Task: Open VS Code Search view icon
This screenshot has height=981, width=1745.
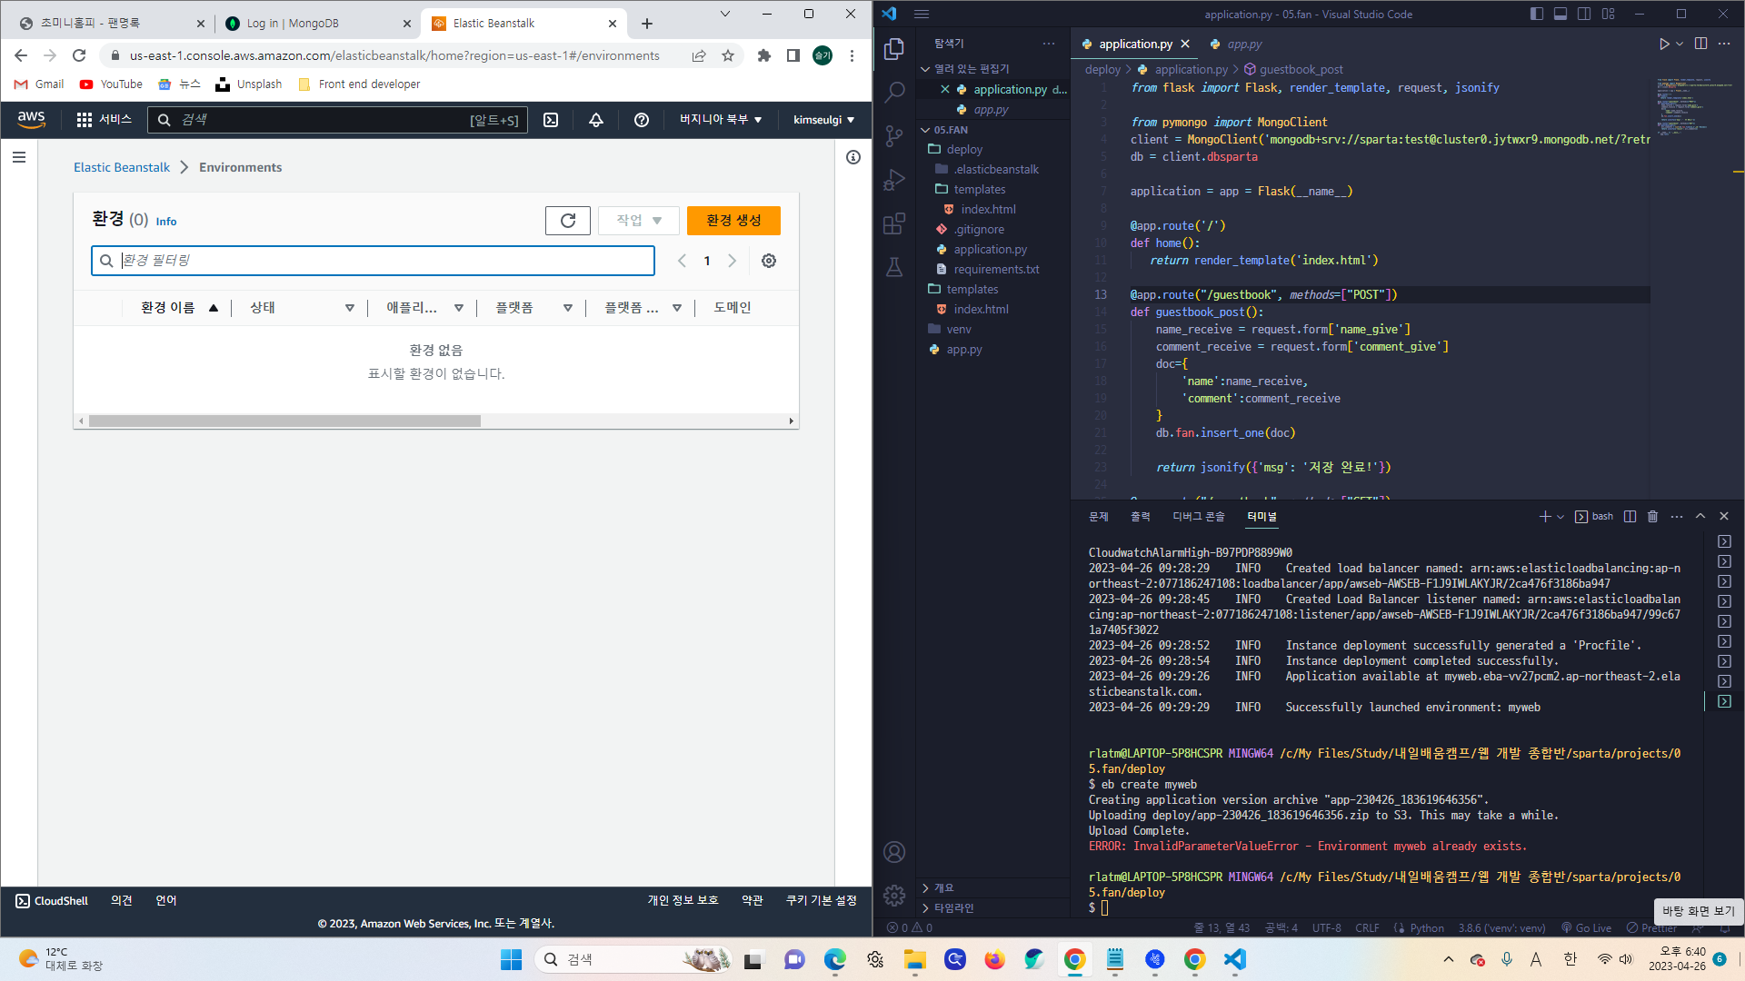Action: point(894,92)
